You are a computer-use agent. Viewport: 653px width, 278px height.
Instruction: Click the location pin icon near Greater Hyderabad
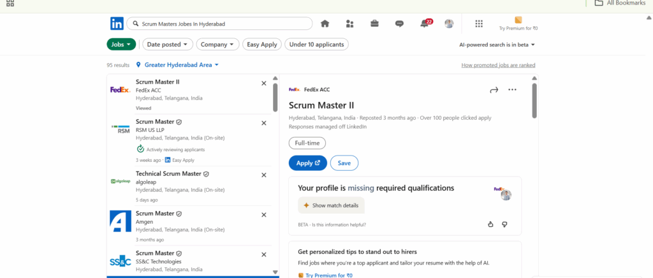tap(138, 65)
